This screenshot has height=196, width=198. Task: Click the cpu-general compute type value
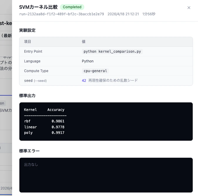pos(95,71)
